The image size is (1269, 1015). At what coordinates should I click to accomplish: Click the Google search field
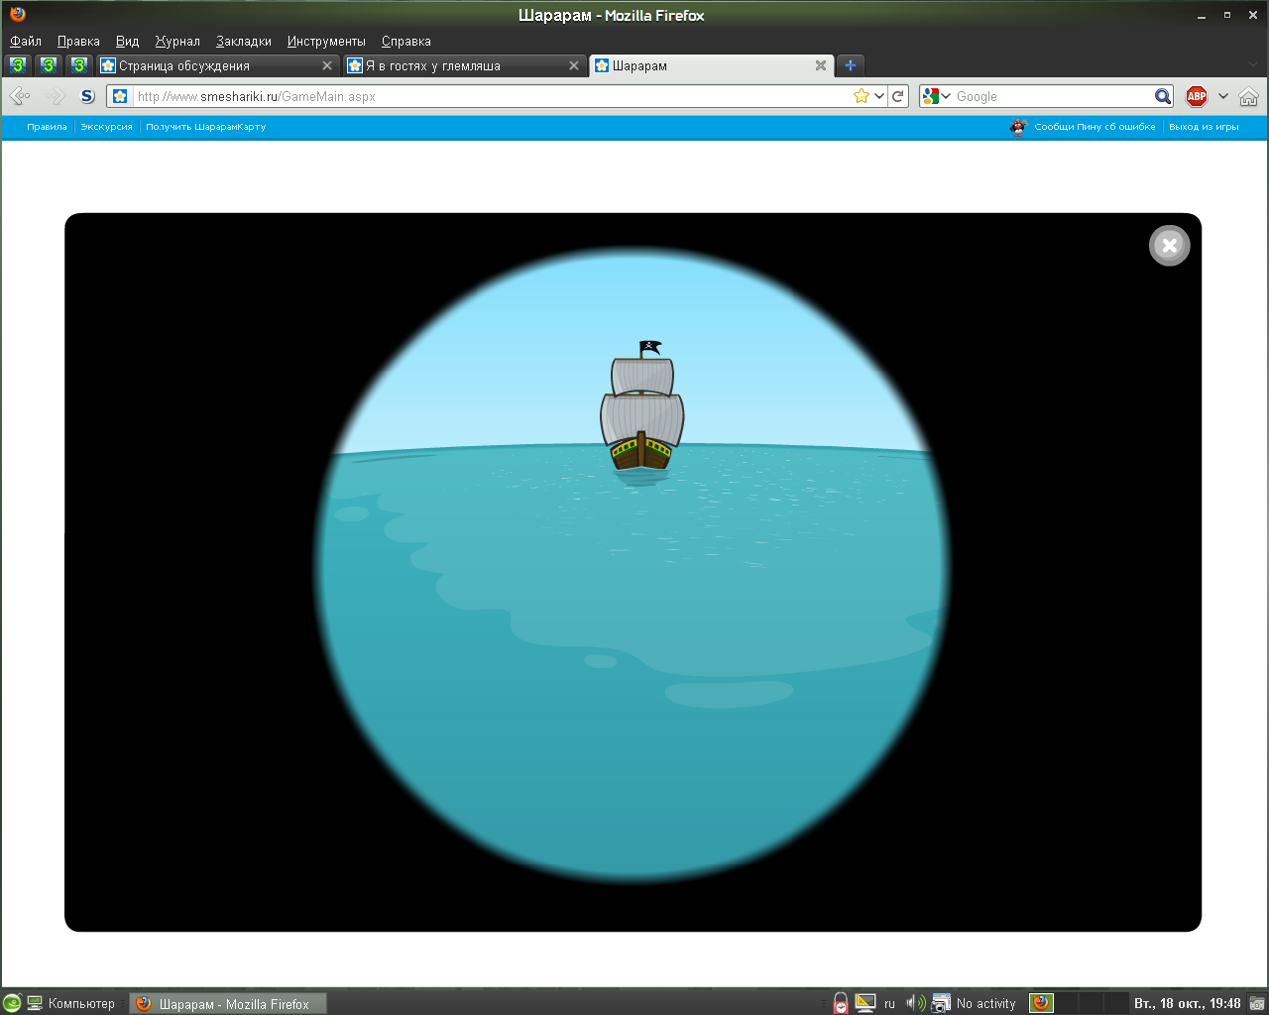1053,96
